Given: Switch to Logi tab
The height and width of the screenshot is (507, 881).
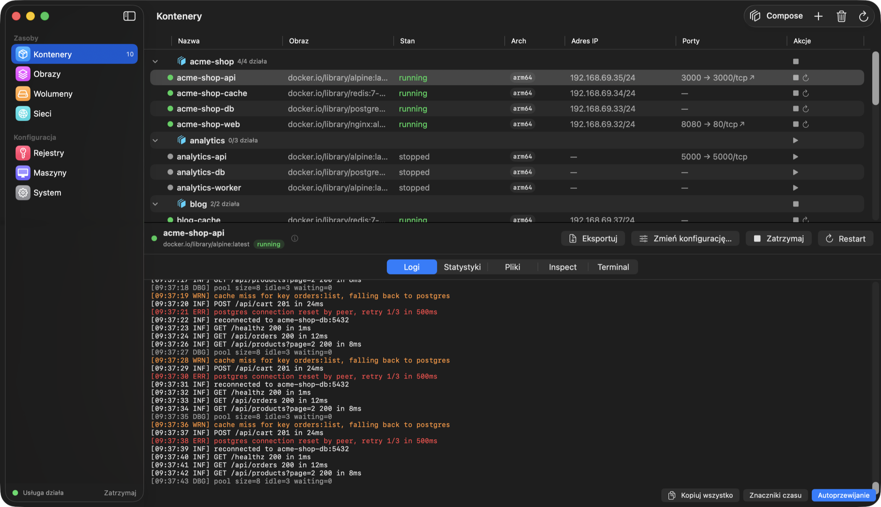Looking at the screenshot, I should point(412,267).
